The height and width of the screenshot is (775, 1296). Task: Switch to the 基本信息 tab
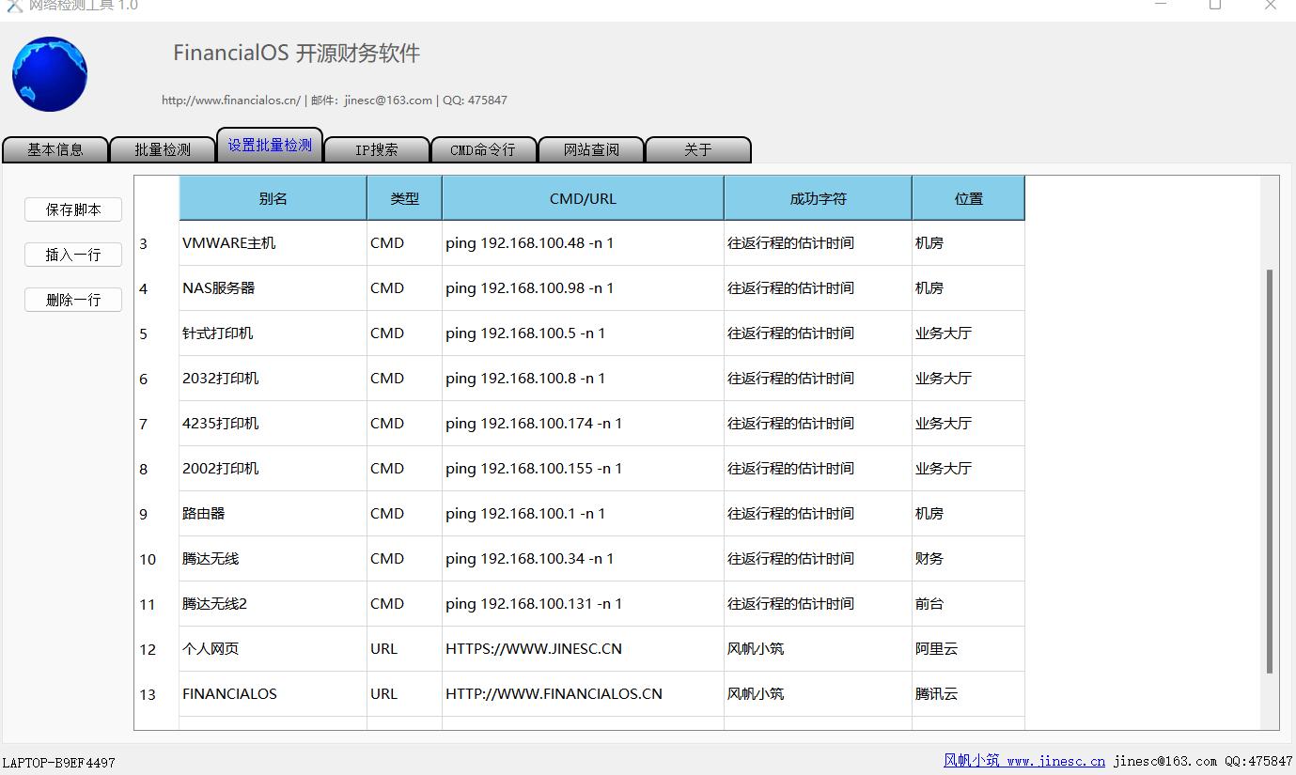pos(55,148)
